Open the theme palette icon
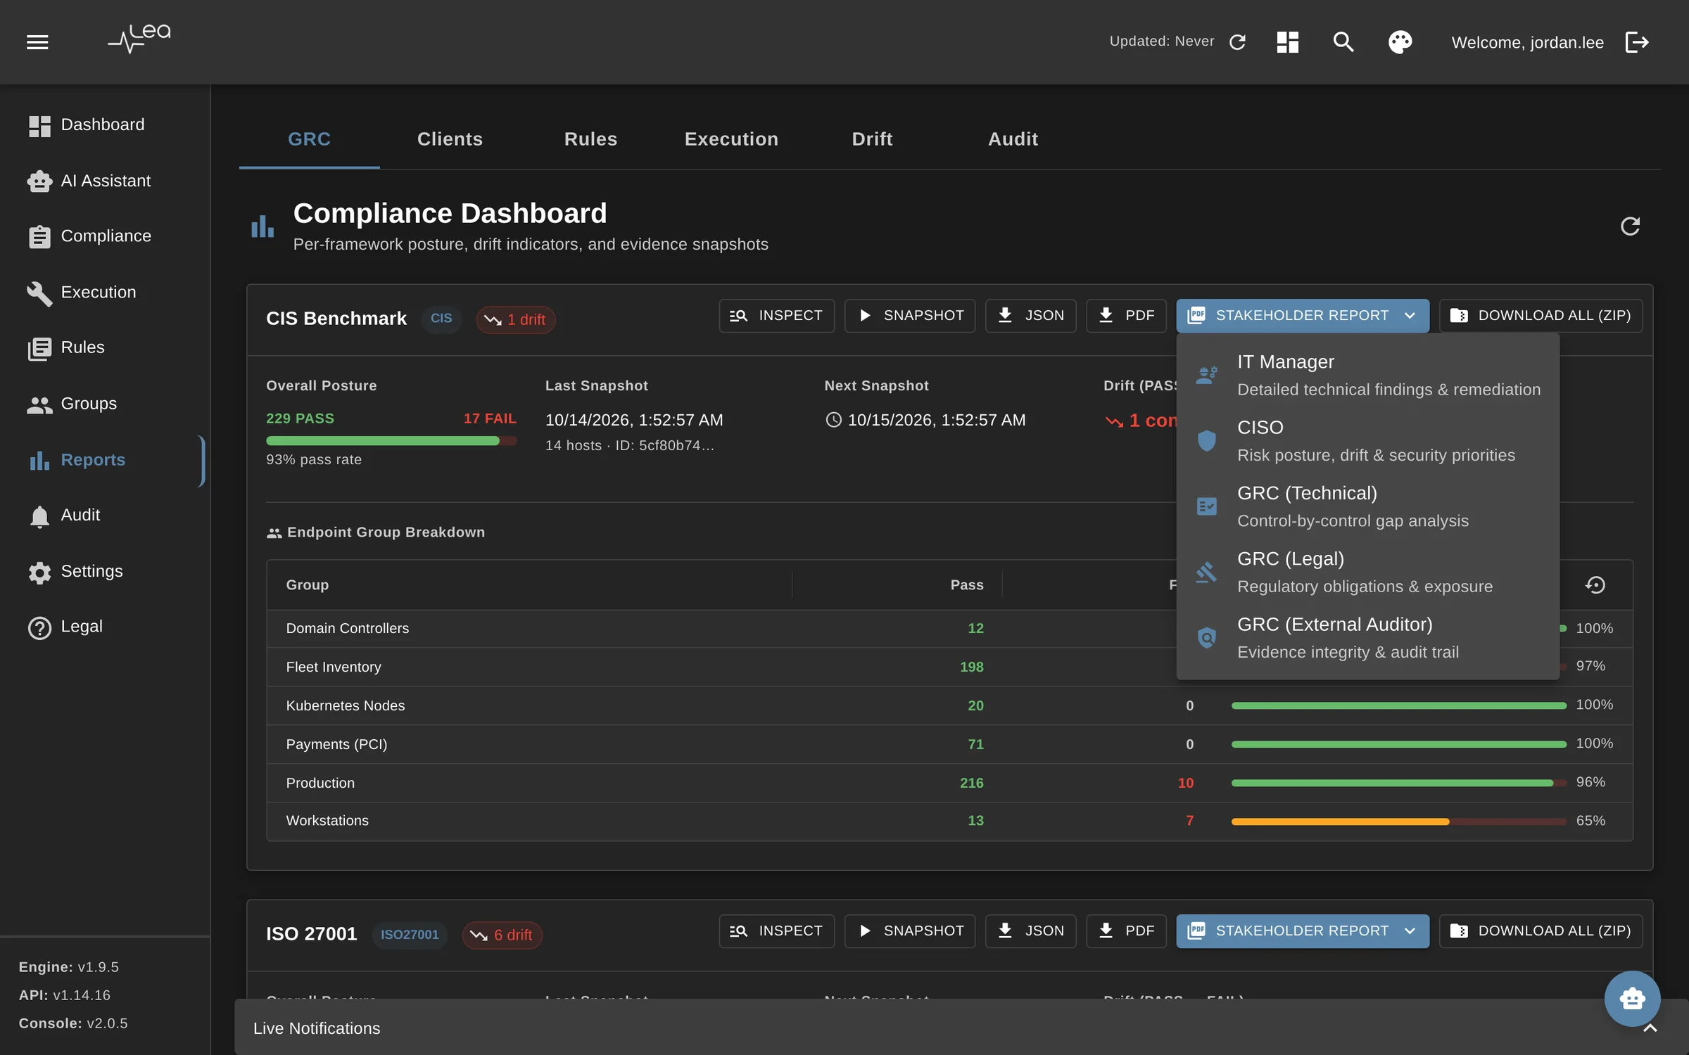The height and width of the screenshot is (1055, 1689). 1400,42
